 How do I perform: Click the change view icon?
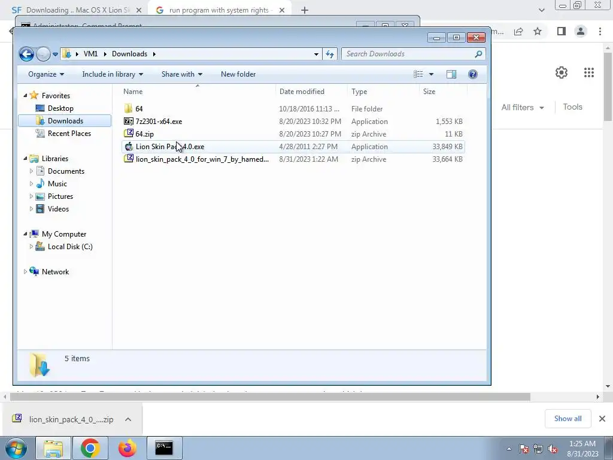point(418,74)
